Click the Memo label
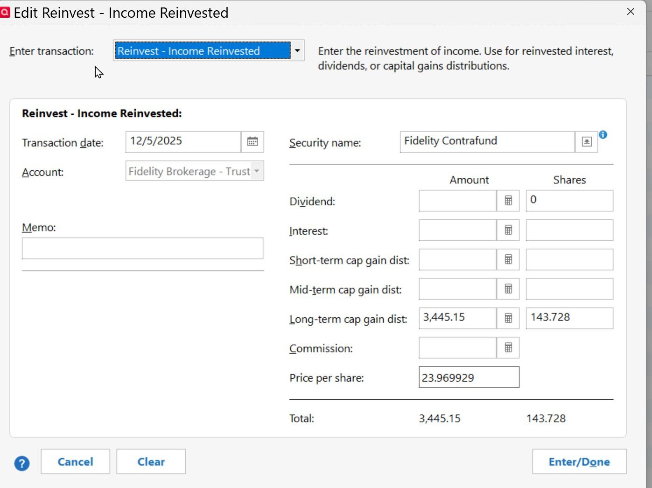 [39, 228]
